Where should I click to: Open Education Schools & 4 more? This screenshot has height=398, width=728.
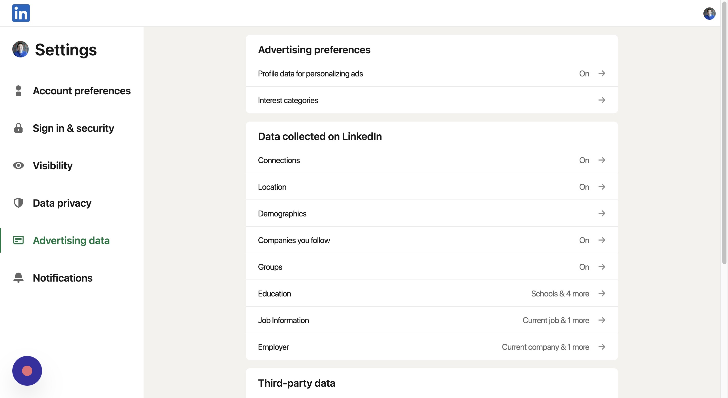[x=560, y=293]
